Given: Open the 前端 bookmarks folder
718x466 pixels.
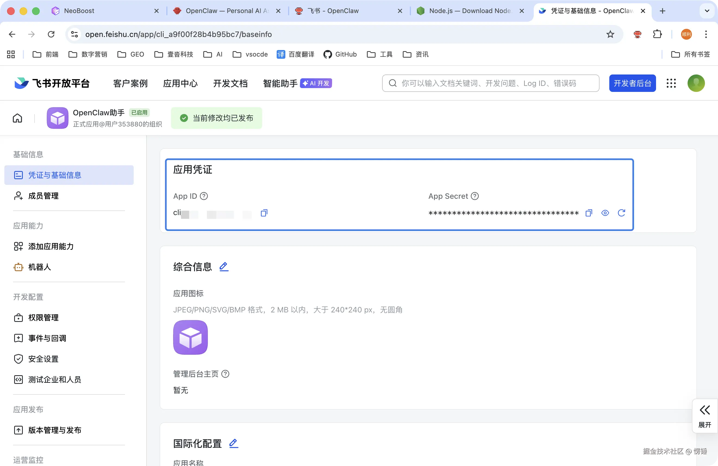Looking at the screenshot, I should 46,54.
